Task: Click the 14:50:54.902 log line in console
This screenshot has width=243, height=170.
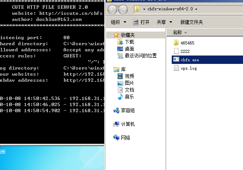Action: tap(52, 111)
